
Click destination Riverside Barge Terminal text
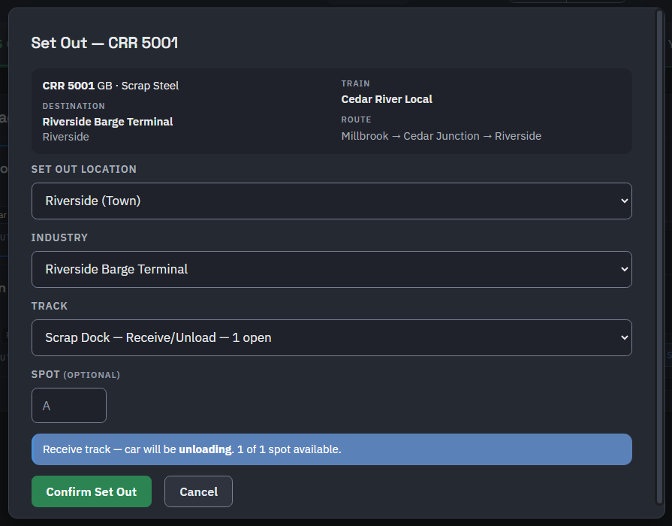coord(107,122)
